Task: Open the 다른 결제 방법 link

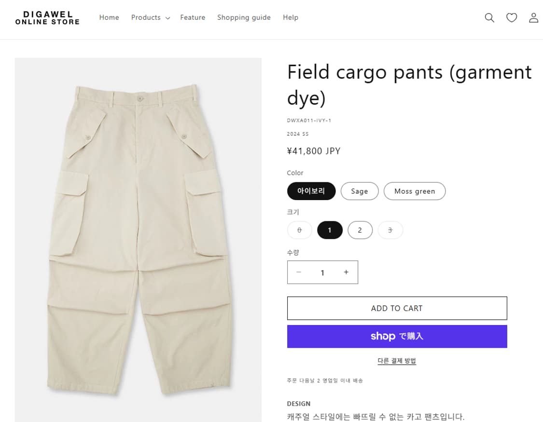Action: click(397, 361)
